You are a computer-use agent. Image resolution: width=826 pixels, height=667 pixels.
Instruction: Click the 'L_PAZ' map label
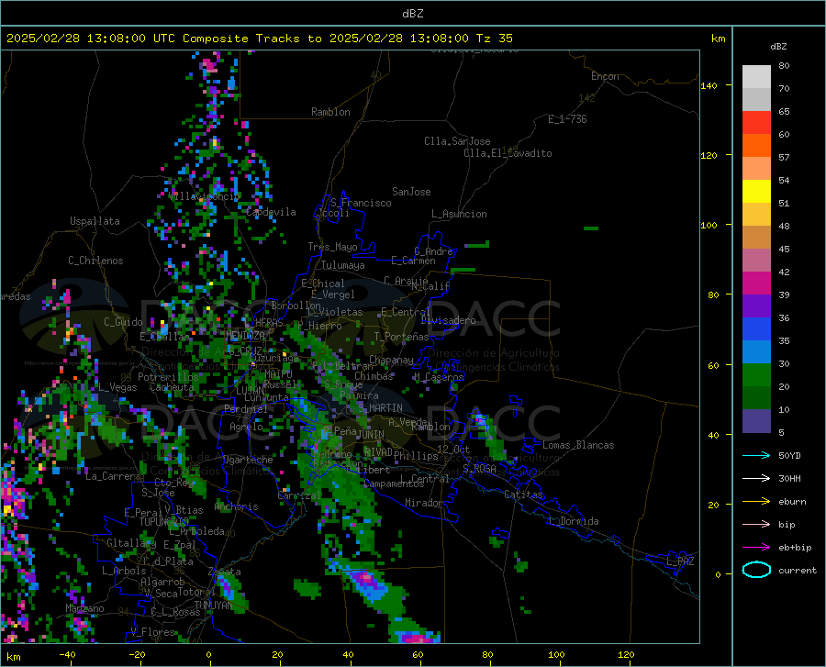(680, 561)
